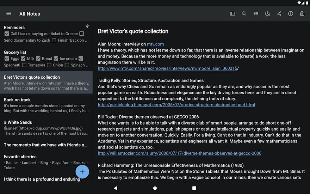Open search with the magnifier icon
This screenshot has width=310, height=194.
tap(244, 13)
